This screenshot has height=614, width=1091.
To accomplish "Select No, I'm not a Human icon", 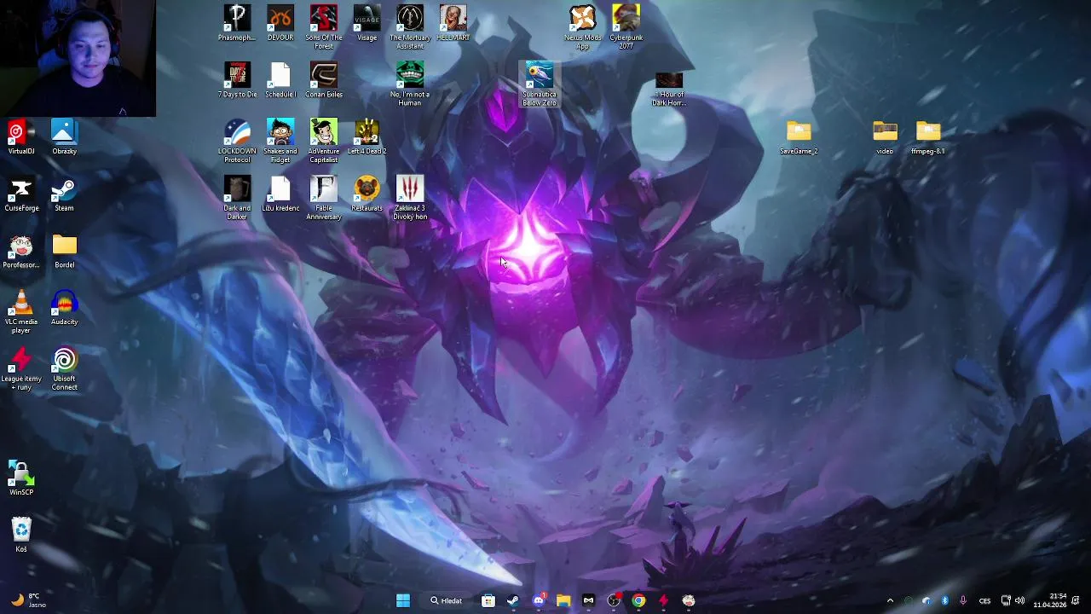I will pos(410,84).
